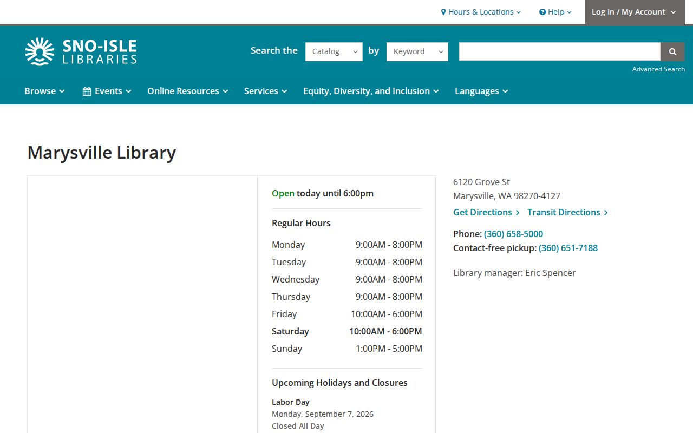
Task: Click the 'Upcoming Holidays and Closures' heading
Action: click(339, 383)
